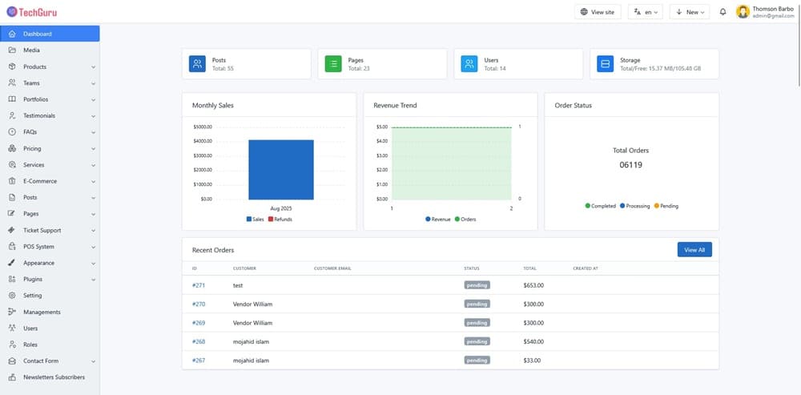Click the Setting gear icon in sidebar
801x395 pixels.
tap(12, 296)
